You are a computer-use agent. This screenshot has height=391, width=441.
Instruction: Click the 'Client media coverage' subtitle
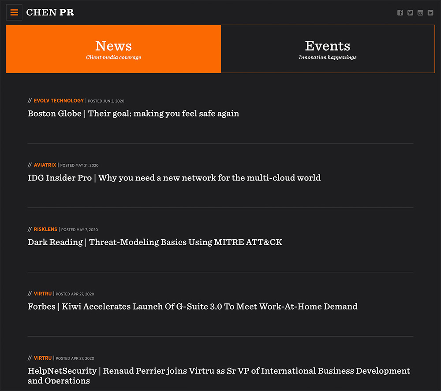113,58
